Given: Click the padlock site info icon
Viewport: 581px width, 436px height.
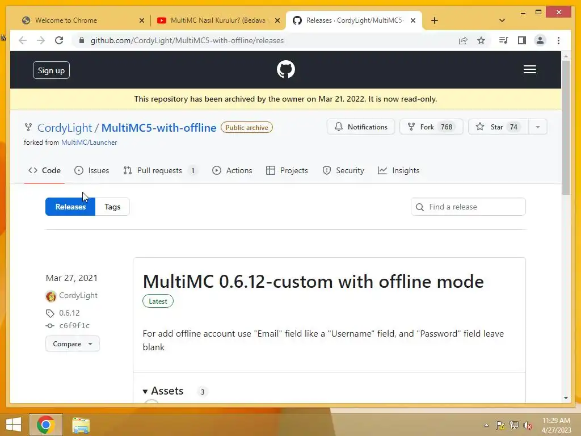Looking at the screenshot, I should click(x=82, y=40).
